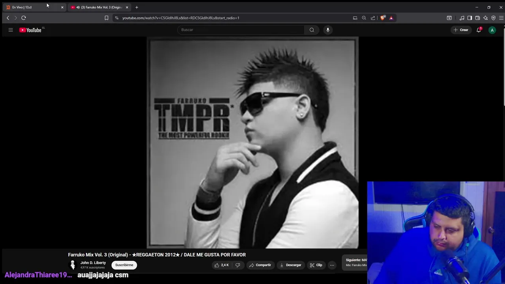Go back with browser back arrow
Image resolution: width=505 pixels, height=284 pixels.
click(8, 18)
